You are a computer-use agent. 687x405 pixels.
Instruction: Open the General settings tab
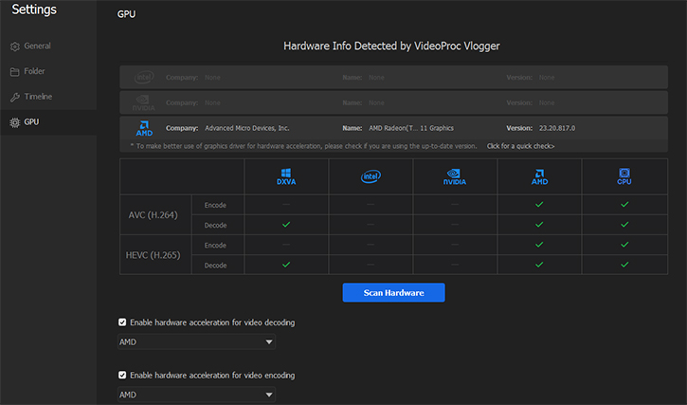click(37, 46)
